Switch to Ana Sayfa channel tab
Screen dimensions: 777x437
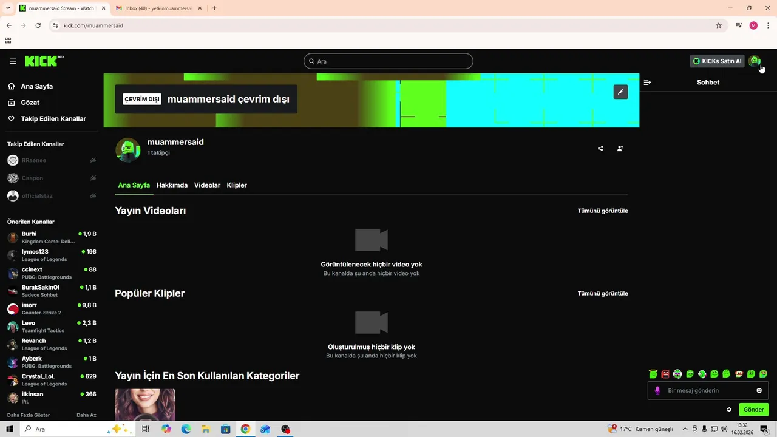pos(134,185)
